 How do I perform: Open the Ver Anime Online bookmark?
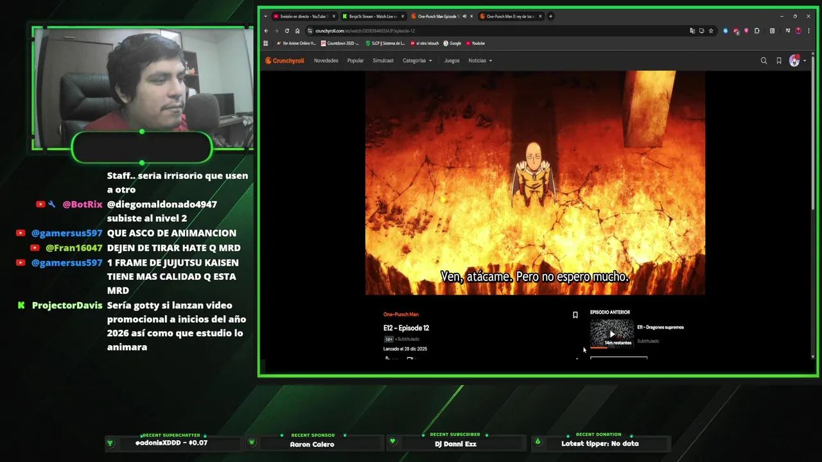coord(296,43)
